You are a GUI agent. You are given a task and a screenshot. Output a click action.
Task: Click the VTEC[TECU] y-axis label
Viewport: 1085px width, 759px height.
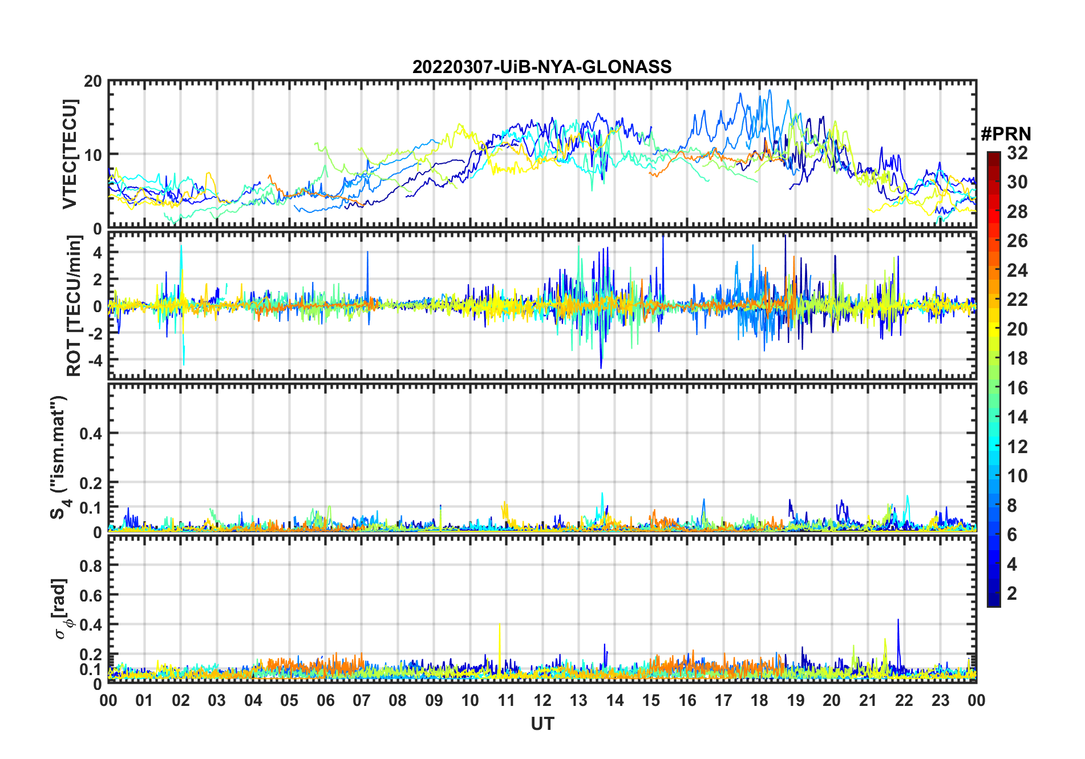pyautogui.click(x=70, y=154)
